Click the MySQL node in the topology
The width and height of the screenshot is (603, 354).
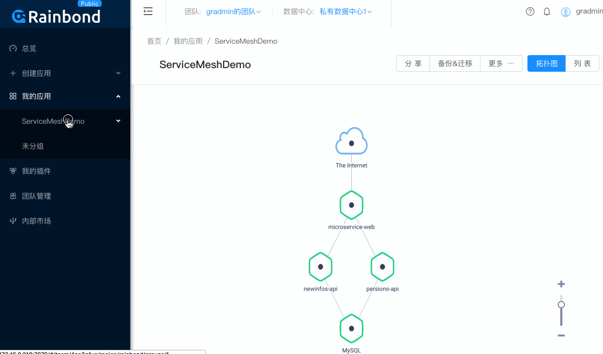[351, 329]
